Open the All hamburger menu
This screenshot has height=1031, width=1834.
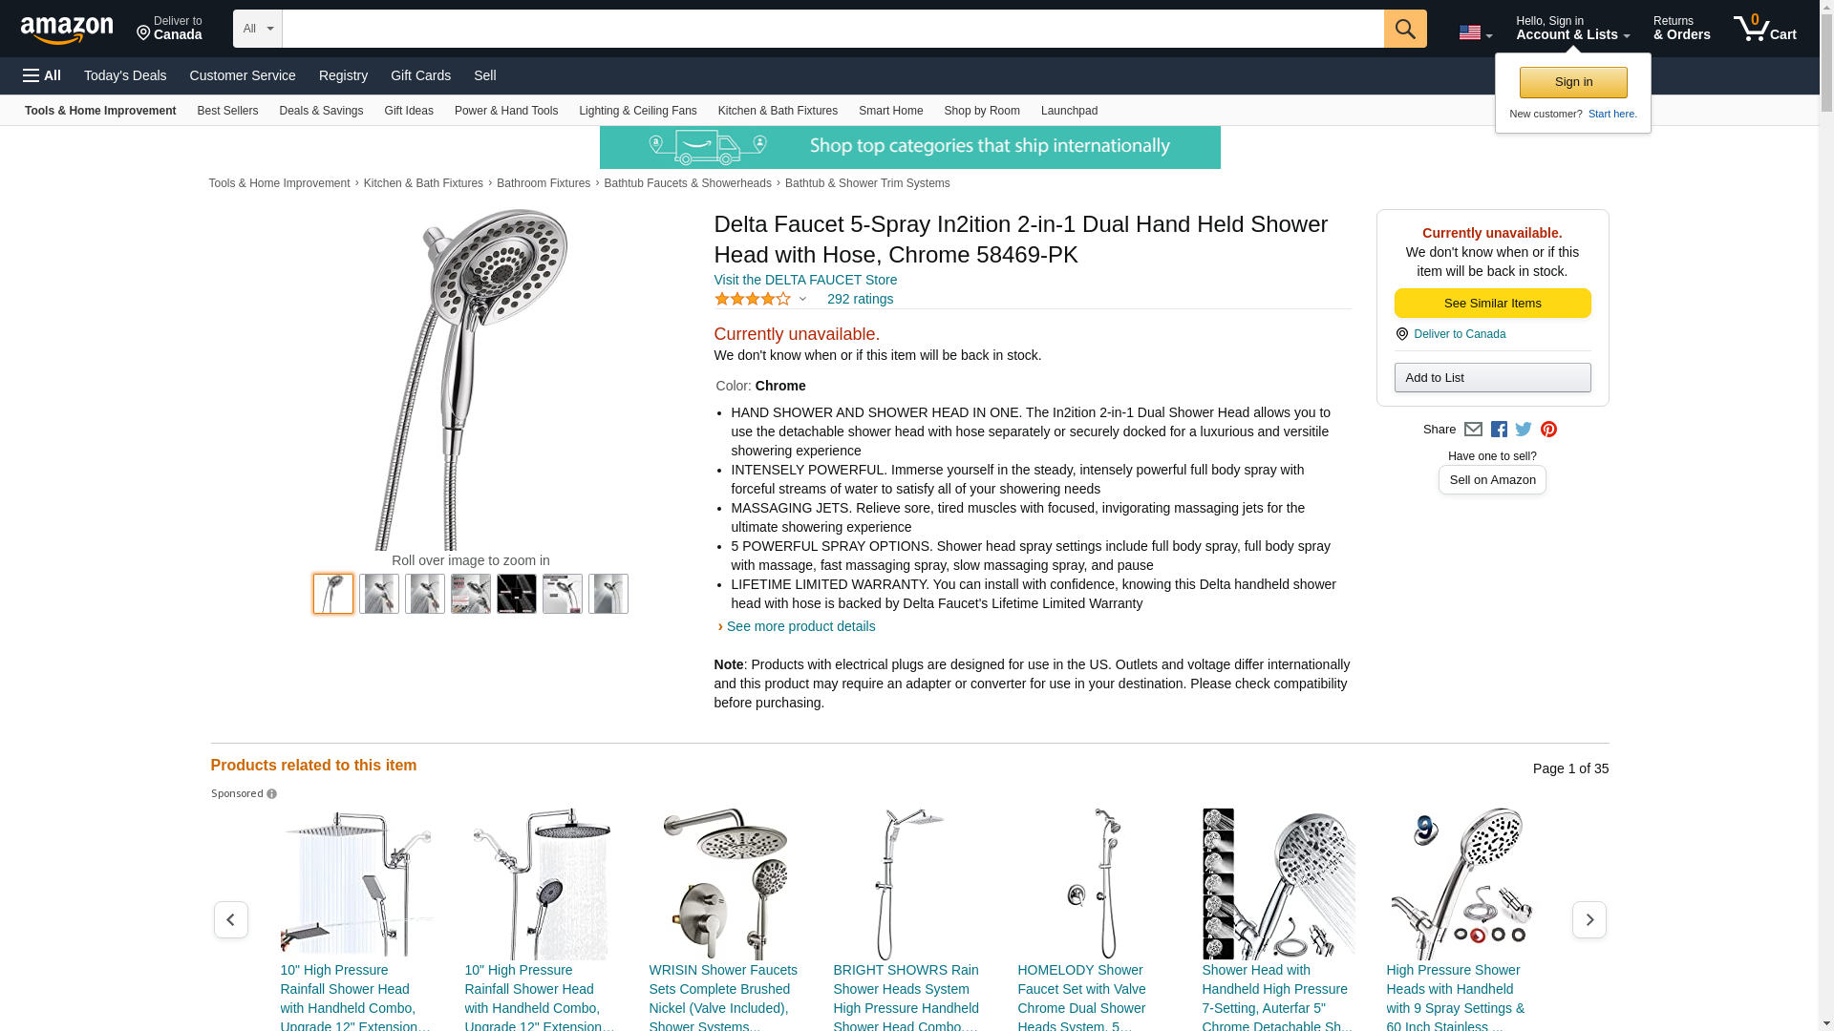[42, 75]
